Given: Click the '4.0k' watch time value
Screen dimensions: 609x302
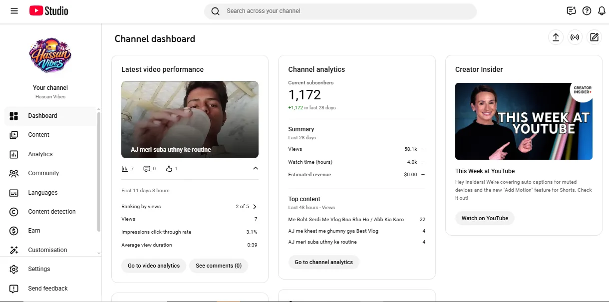Looking at the screenshot, I should (x=412, y=162).
